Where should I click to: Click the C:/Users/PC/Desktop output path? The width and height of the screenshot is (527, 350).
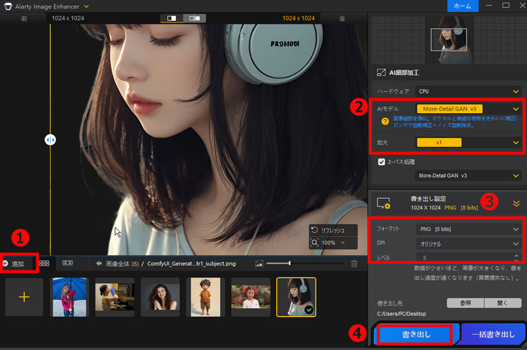401,314
